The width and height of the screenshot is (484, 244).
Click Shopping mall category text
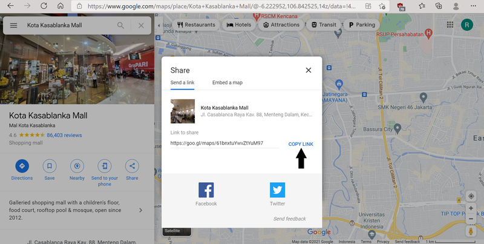tap(26, 143)
